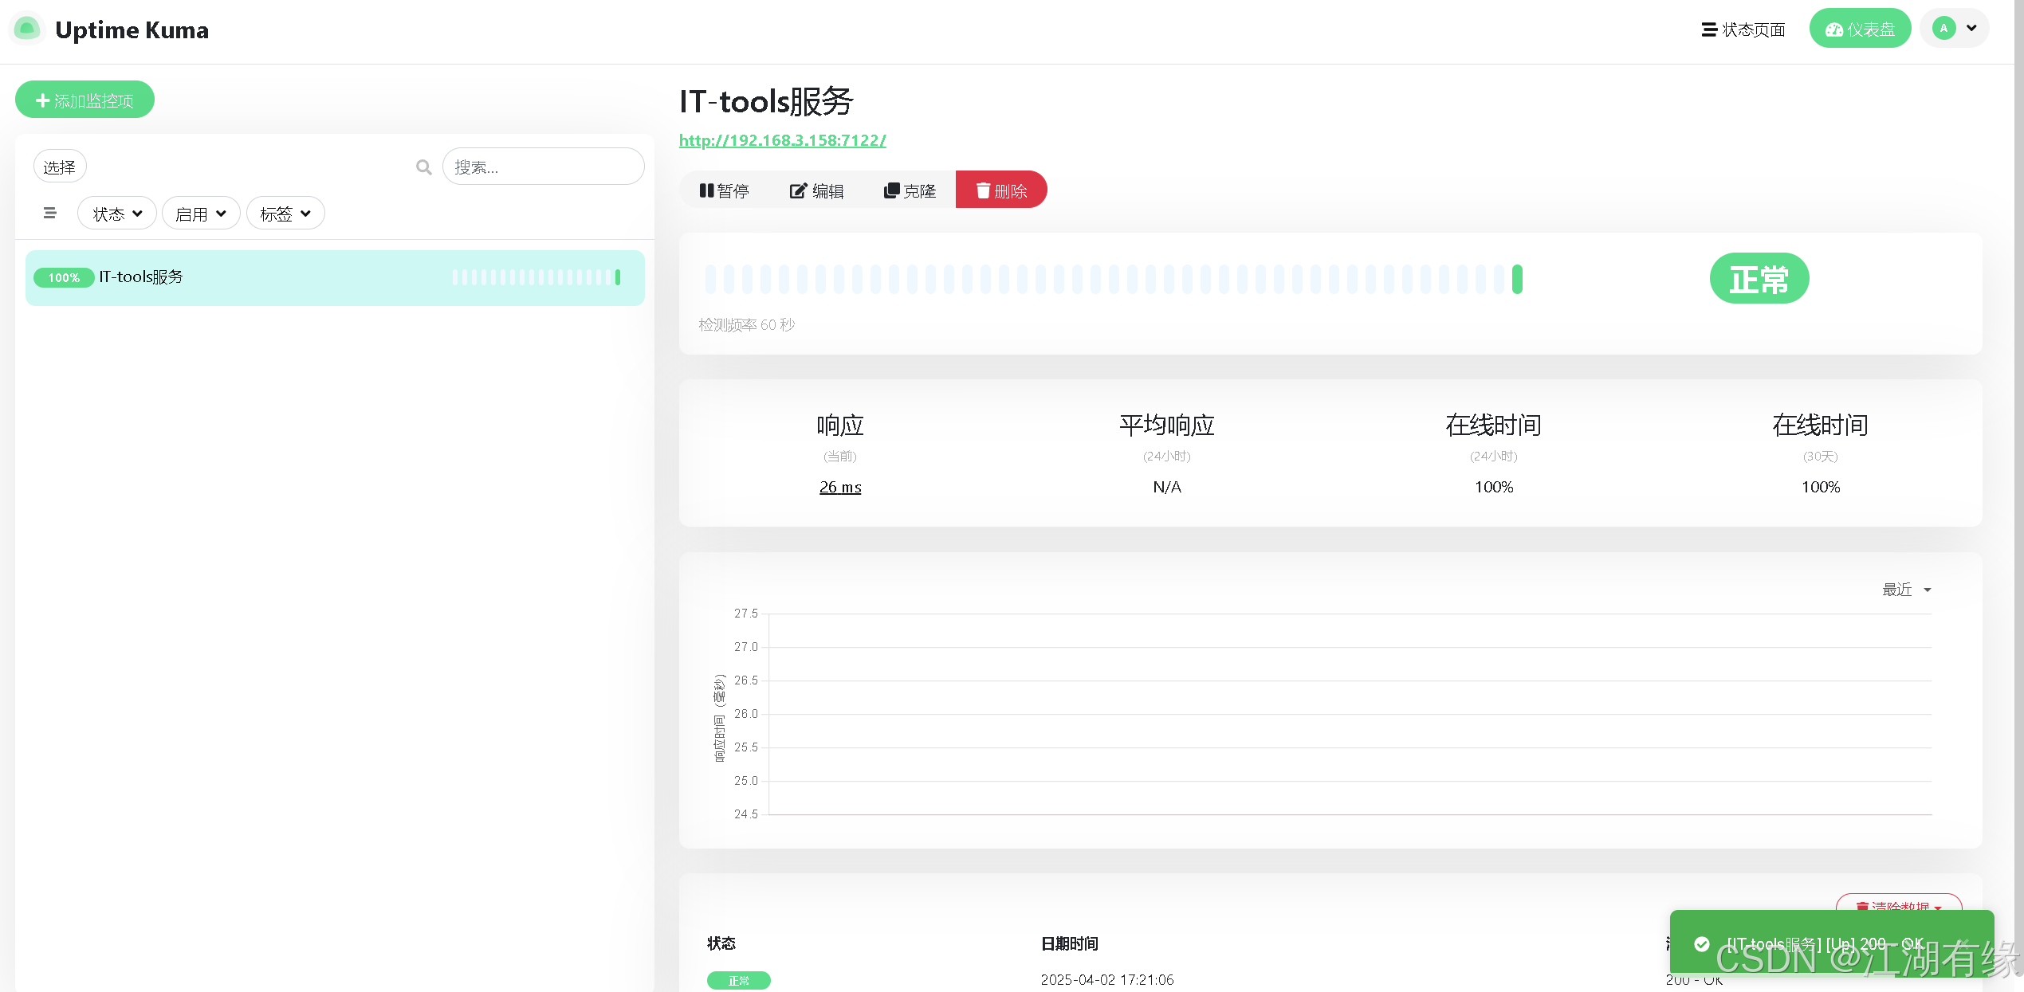Open the http://192.168.3.158:7122/ link
Viewport: 2024px width, 992px height.
tap(782, 140)
